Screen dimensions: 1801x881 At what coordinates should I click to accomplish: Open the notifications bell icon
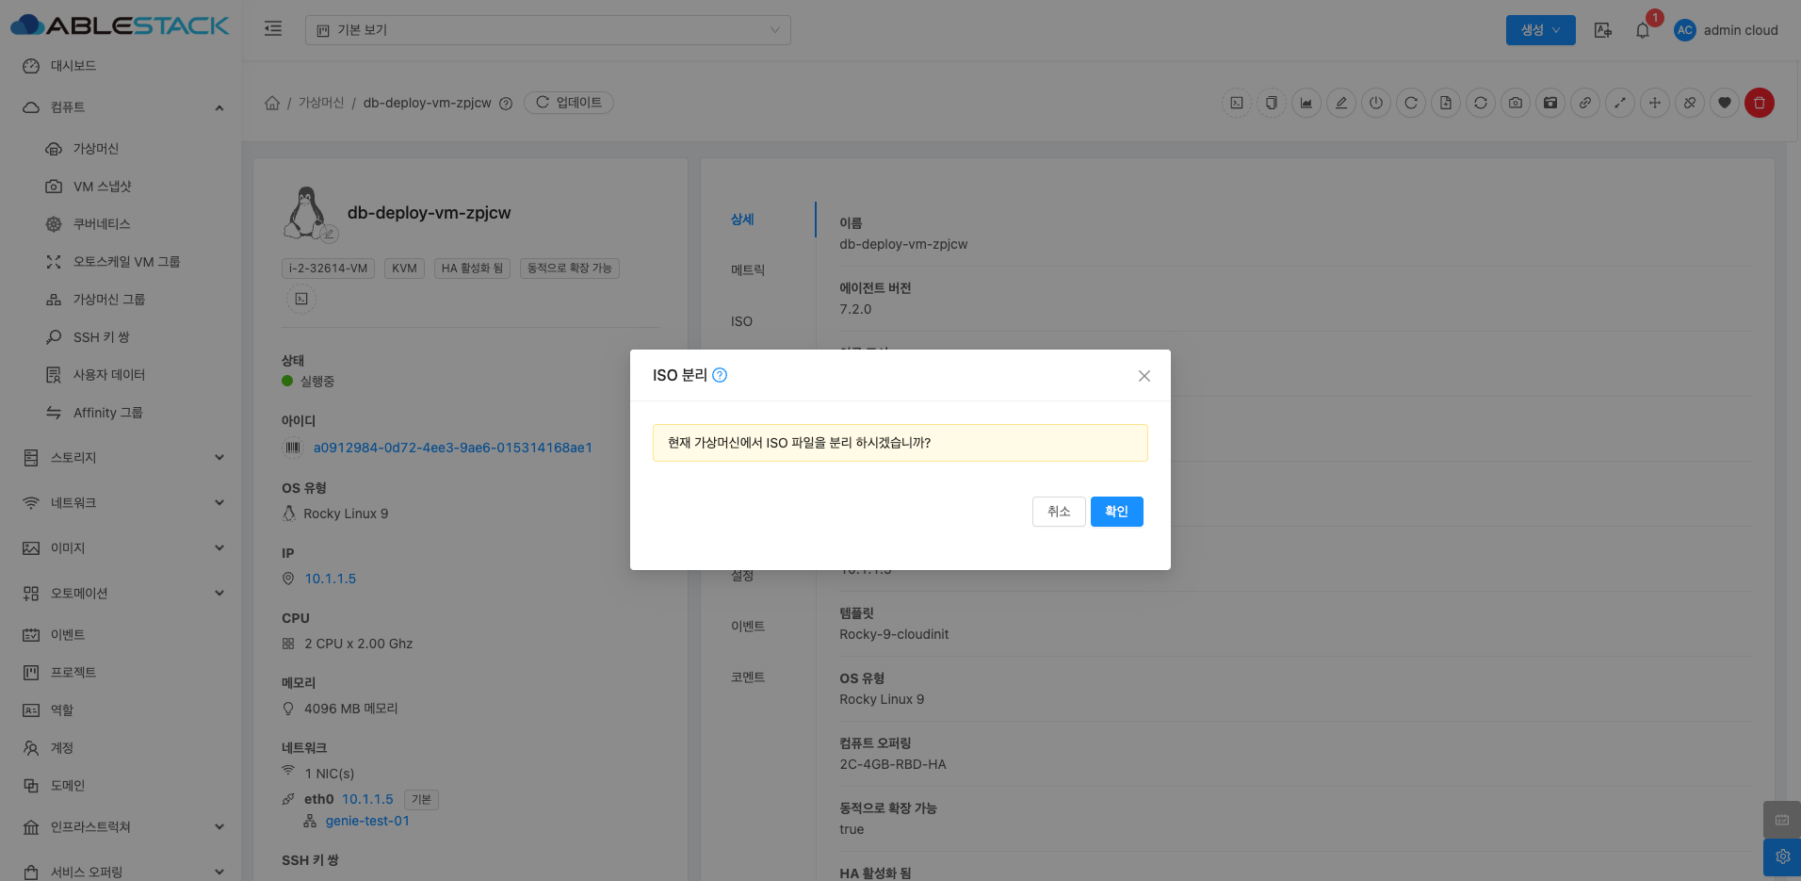pos(1643,30)
